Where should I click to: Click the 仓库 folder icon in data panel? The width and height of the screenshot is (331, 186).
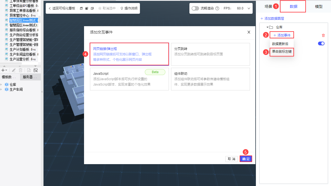pos(271,27)
